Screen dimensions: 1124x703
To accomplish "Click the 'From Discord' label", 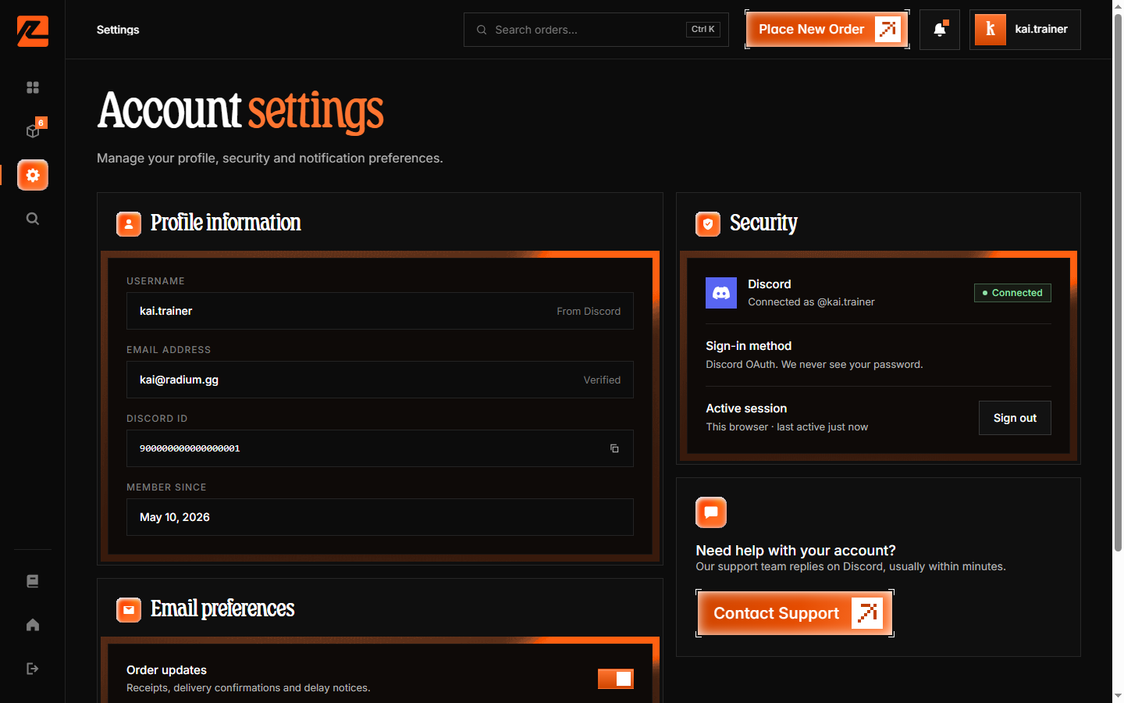I will coord(589,311).
